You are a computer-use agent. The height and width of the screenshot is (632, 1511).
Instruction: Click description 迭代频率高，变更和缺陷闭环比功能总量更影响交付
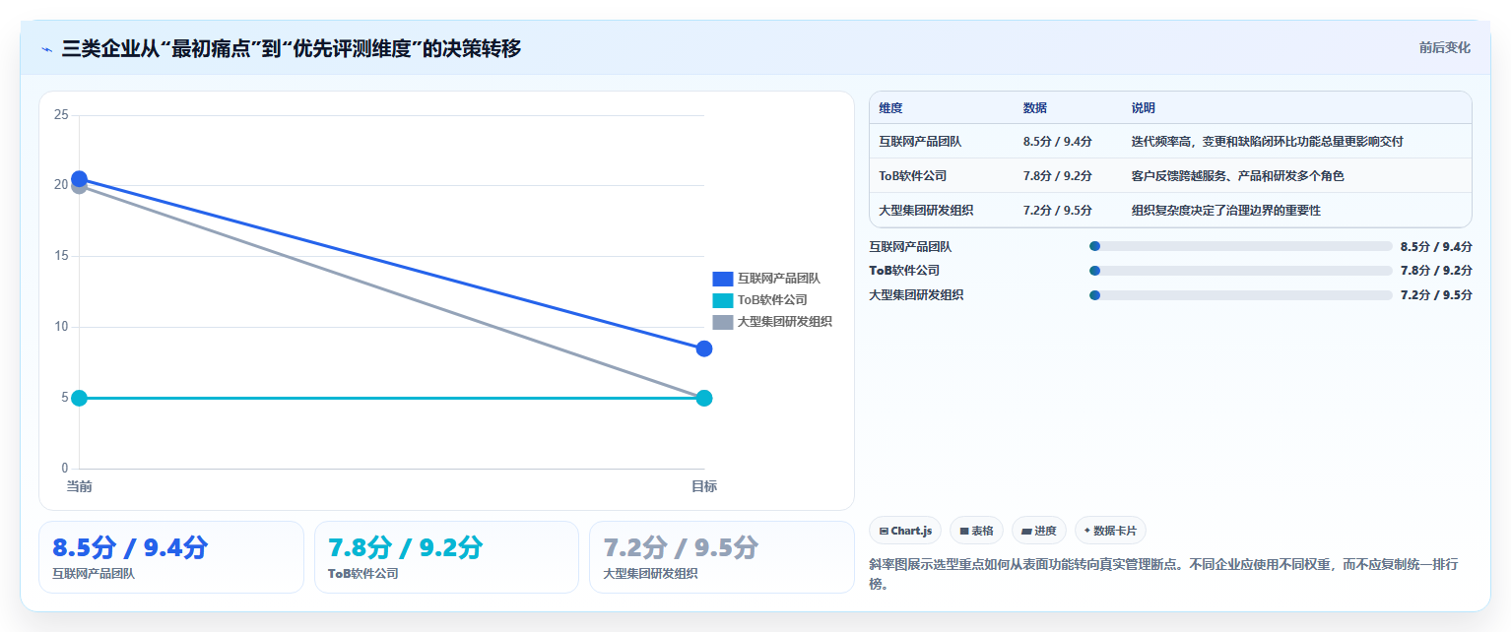(1267, 142)
